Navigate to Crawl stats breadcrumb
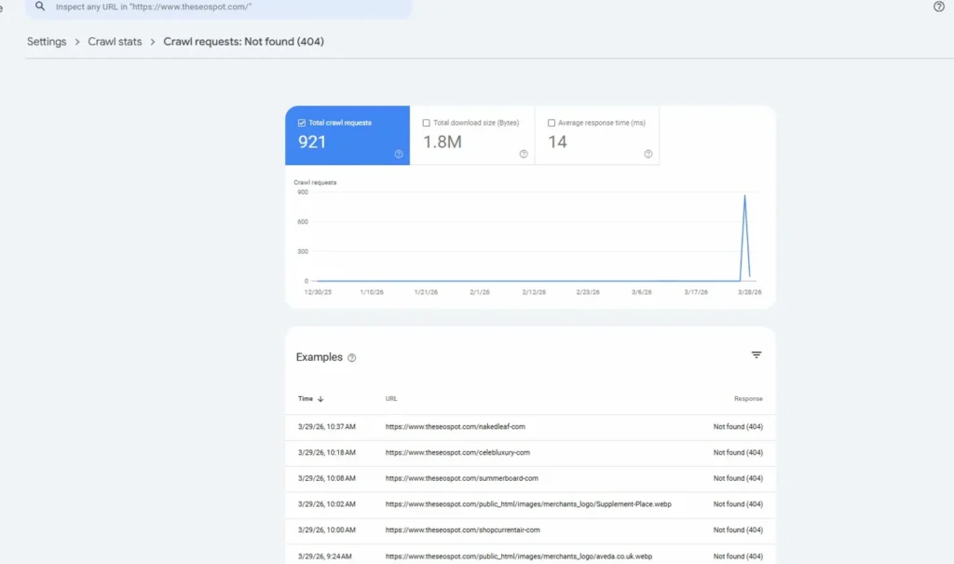Screen dimensions: 954x564 (115, 42)
